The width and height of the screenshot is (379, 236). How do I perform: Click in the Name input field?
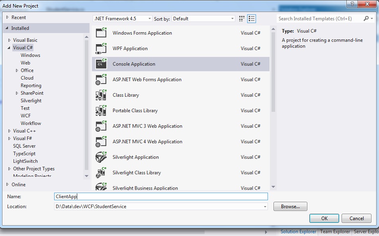click(161, 196)
